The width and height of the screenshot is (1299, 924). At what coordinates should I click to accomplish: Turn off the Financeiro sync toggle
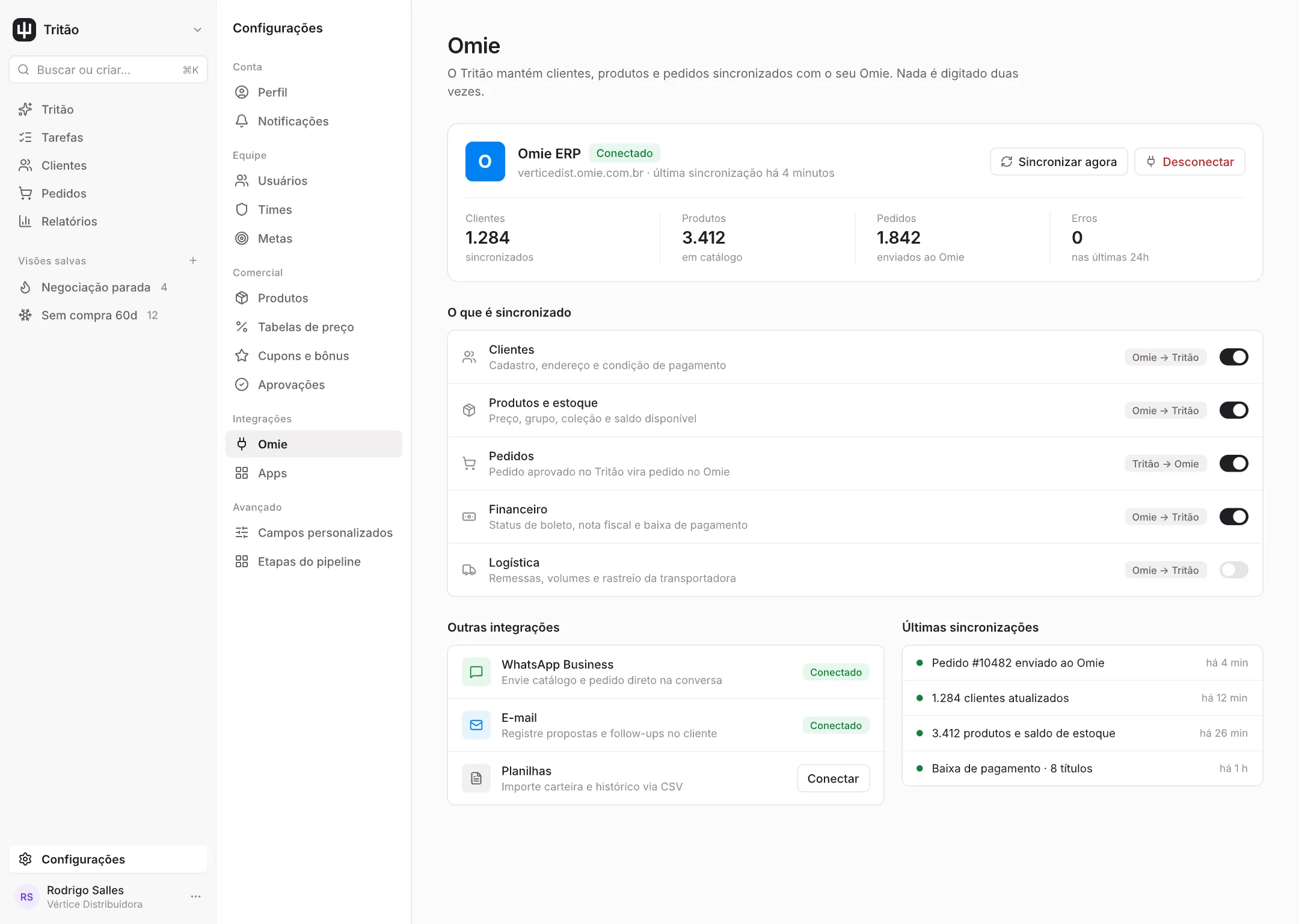(1233, 517)
